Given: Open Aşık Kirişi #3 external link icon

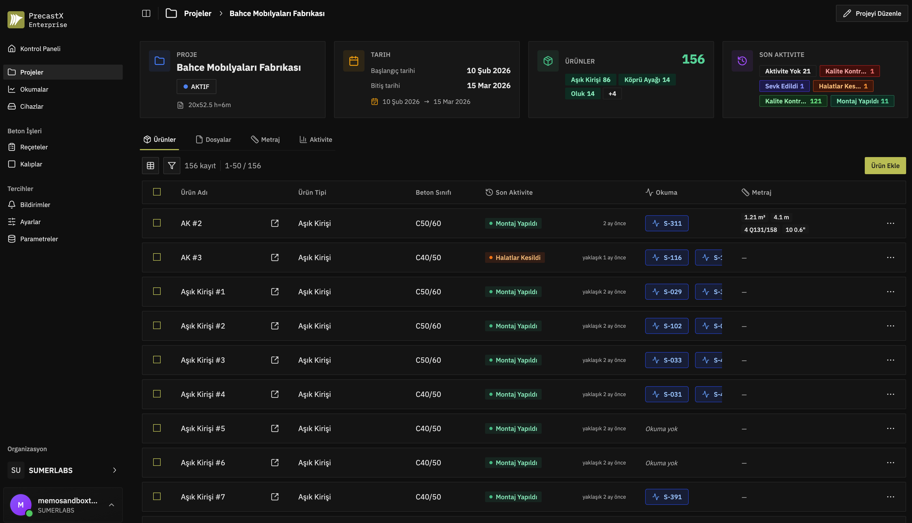Looking at the screenshot, I should 275,360.
